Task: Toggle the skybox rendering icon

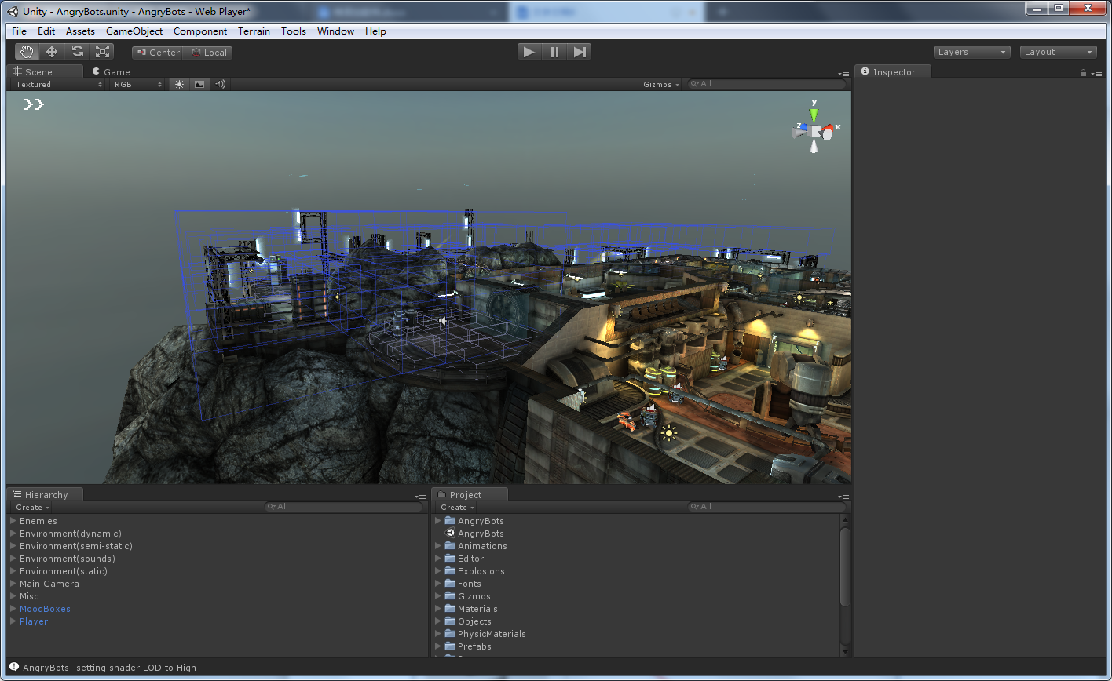Action: point(199,84)
